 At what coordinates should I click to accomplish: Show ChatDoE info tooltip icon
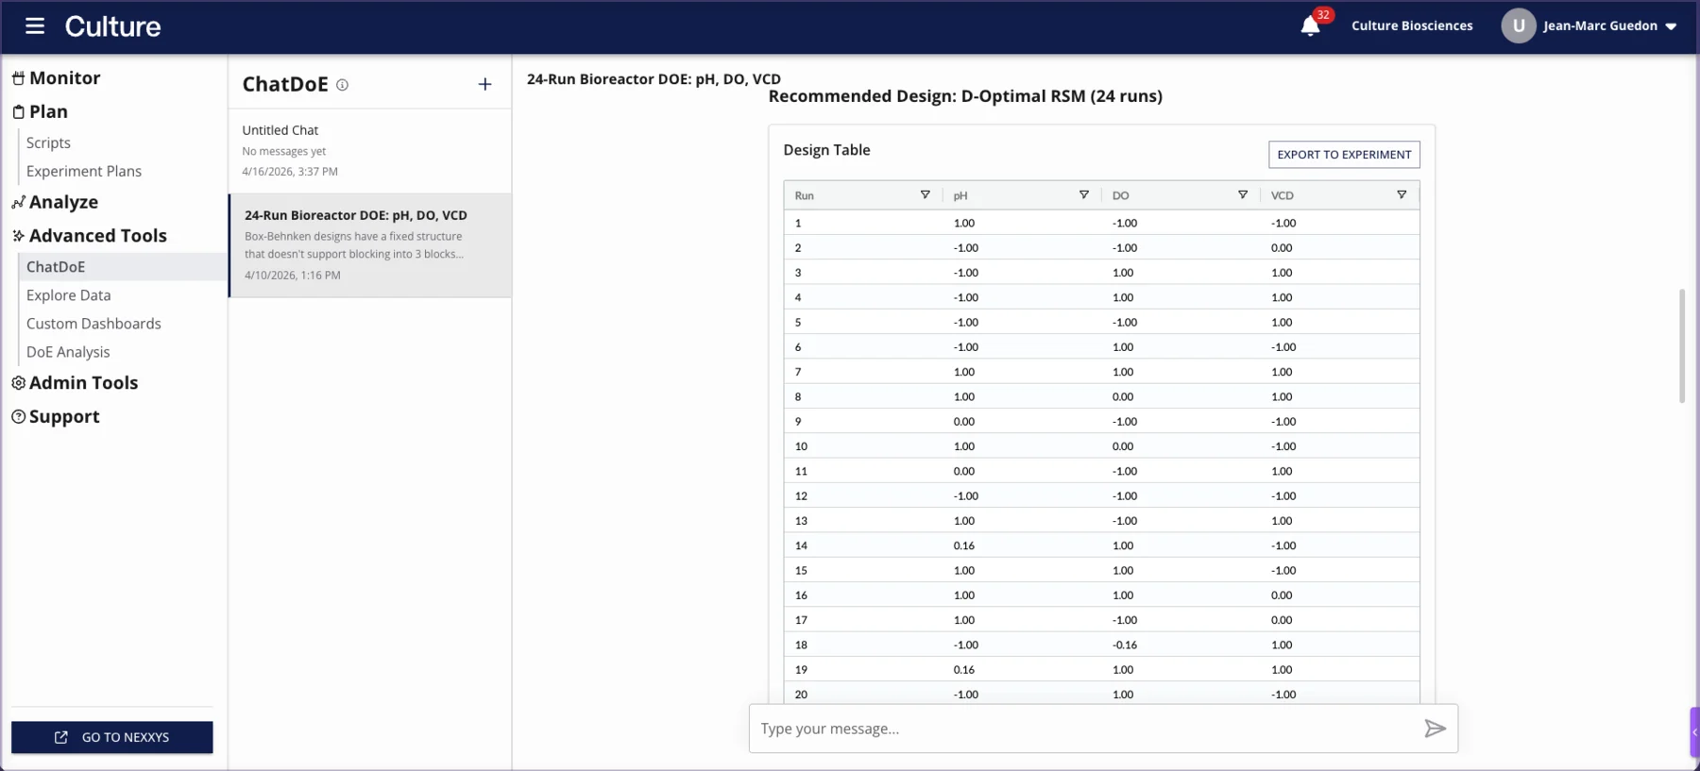(x=342, y=85)
